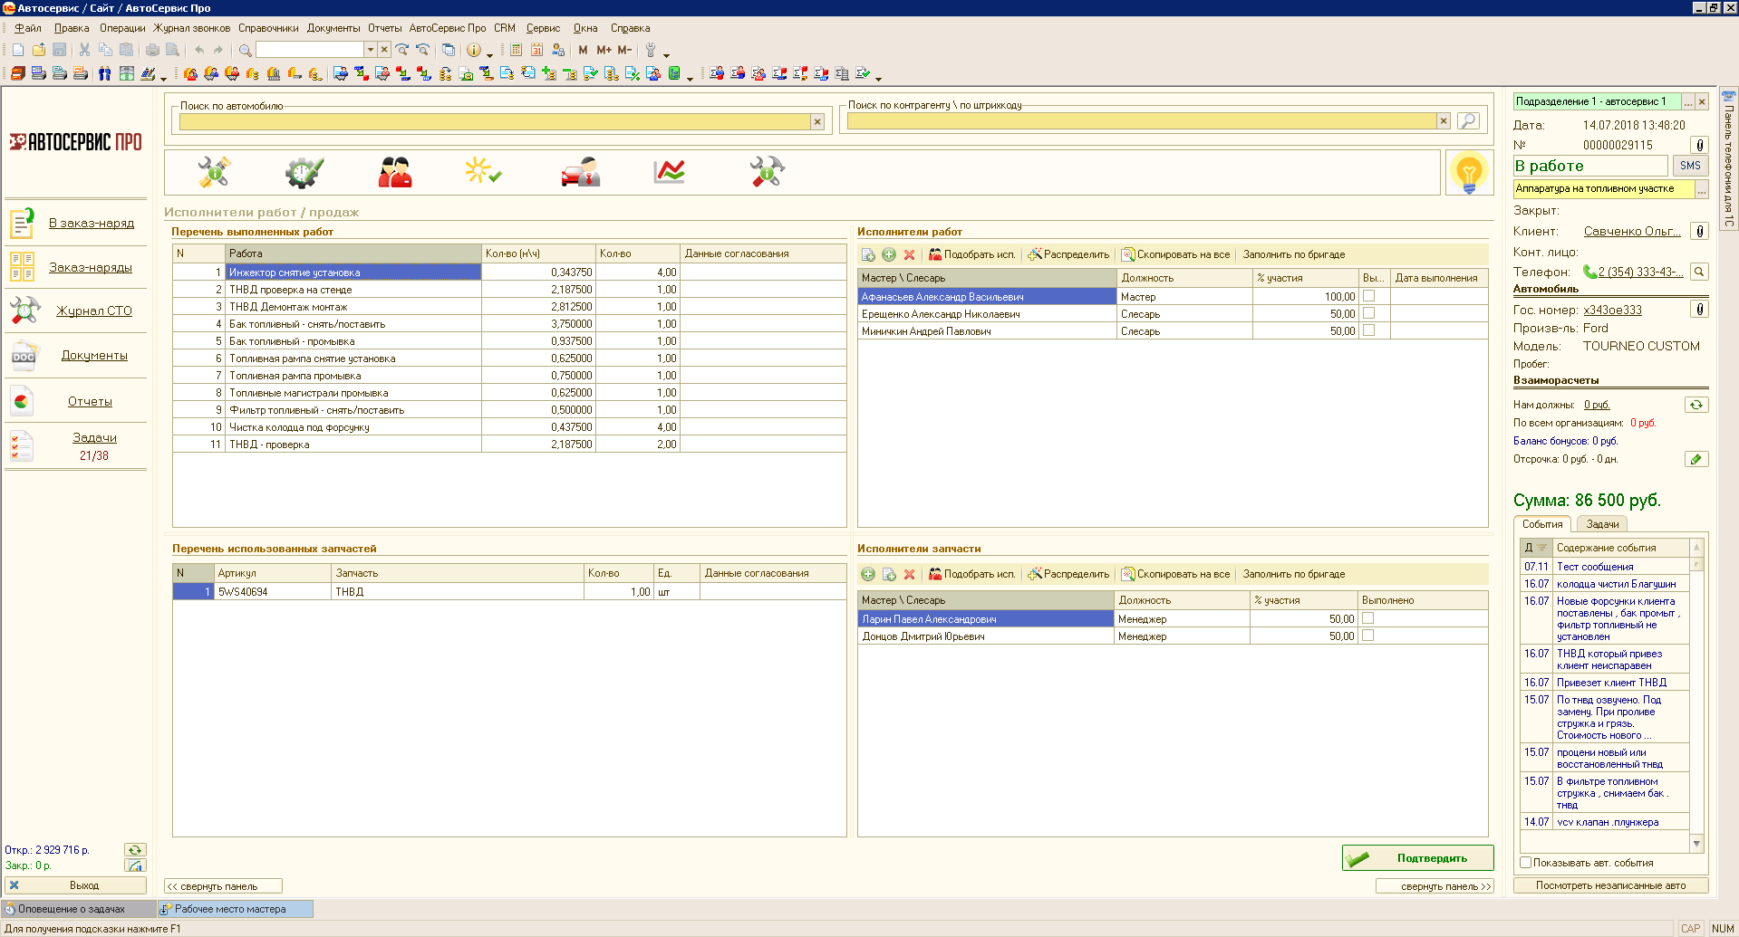Refresh the mutual settlements balance
Viewport: 1739px width, 937px height.
coord(1696,405)
